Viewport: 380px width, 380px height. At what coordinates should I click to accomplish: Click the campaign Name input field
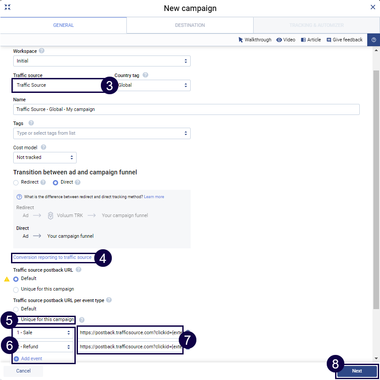(186, 109)
